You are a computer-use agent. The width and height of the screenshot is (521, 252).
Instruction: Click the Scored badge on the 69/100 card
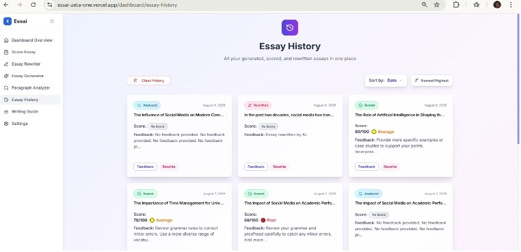pyautogui.click(x=256, y=193)
